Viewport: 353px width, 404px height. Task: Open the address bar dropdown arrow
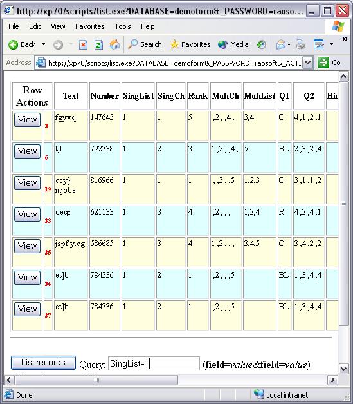308,63
